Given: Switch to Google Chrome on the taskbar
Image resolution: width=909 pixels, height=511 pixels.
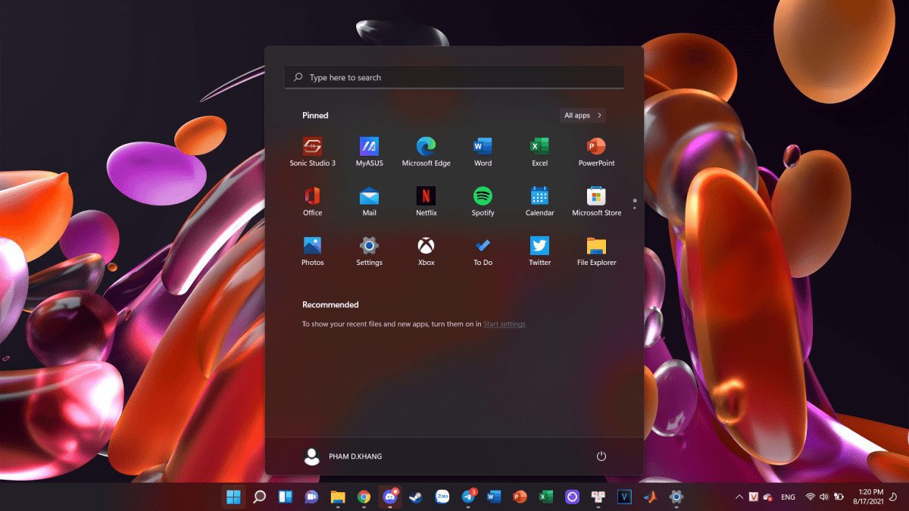Looking at the screenshot, I should [364, 497].
